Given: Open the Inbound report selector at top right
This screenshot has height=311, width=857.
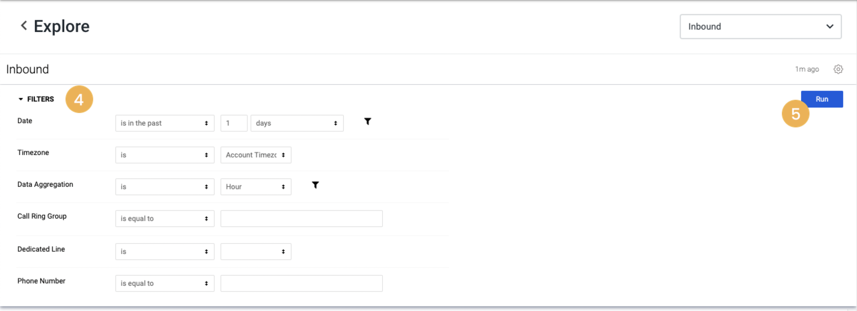Looking at the screenshot, I should (x=760, y=27).
